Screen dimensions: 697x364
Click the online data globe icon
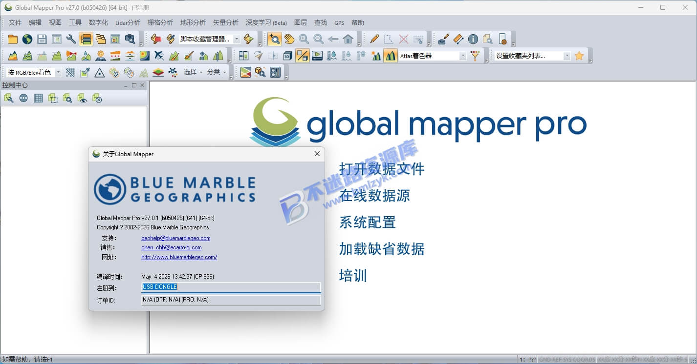(27, 39)
